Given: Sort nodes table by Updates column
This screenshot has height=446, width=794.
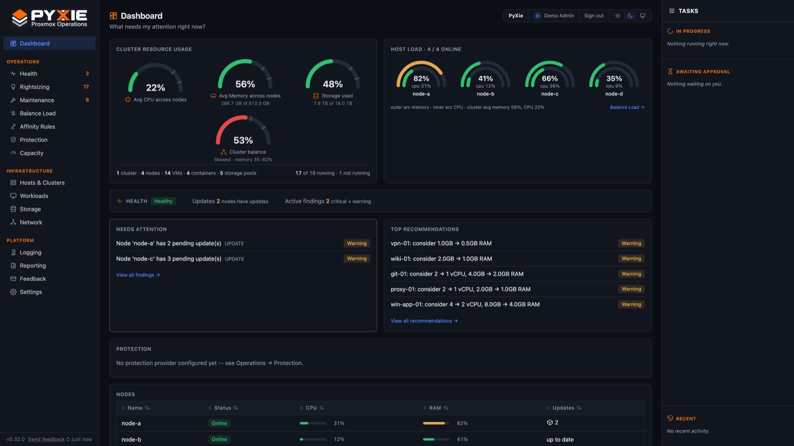Looking at the screenshot, I should coord(566,408).
